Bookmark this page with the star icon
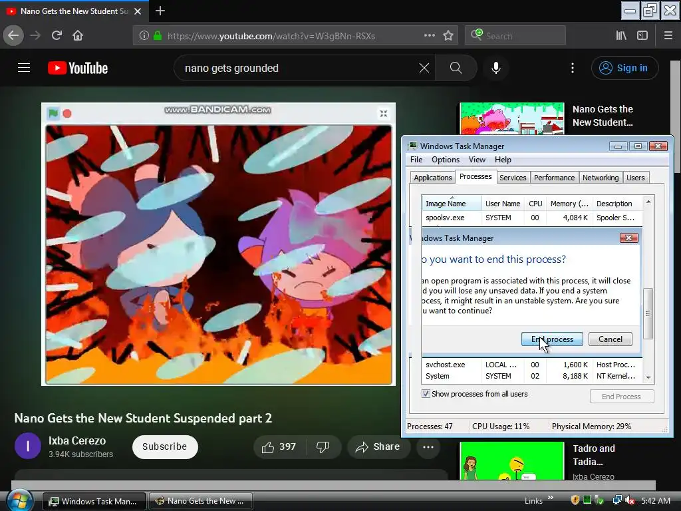The width and height of the screenshot is (681, 511). pyautogui.click(x=448, y=35)
